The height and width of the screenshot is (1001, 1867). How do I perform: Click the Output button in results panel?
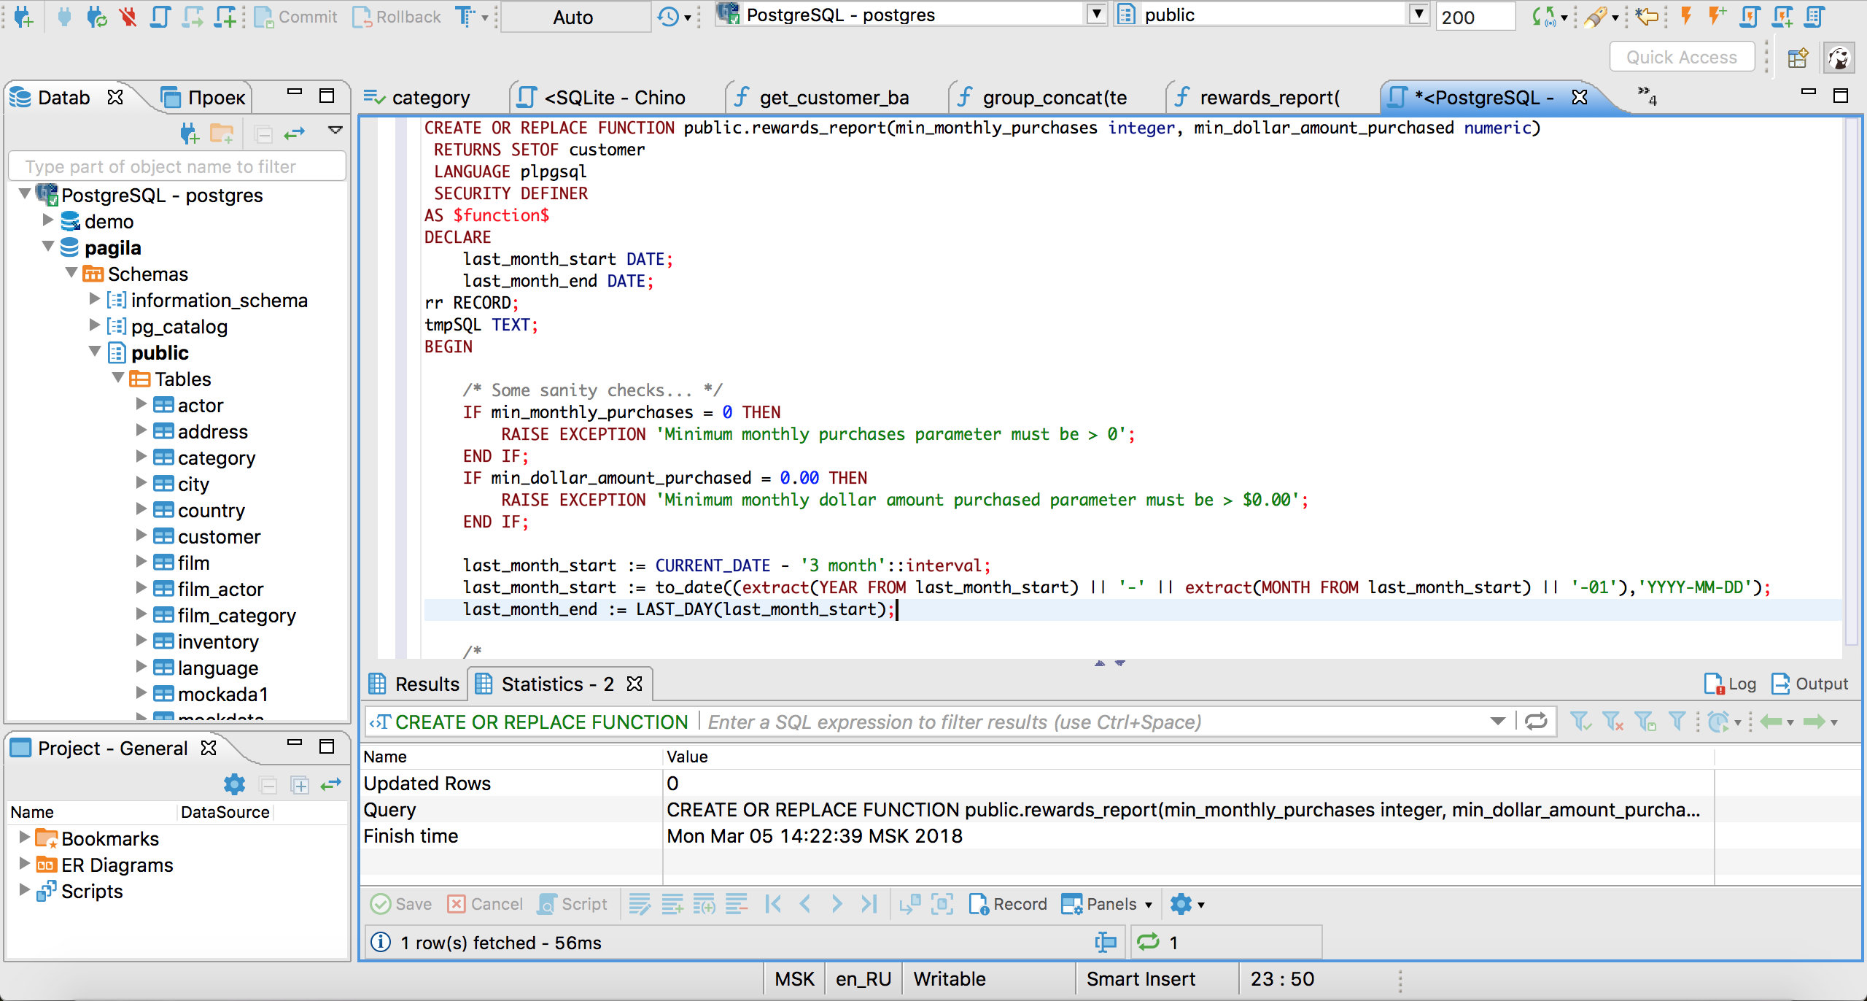(1806, 682)
